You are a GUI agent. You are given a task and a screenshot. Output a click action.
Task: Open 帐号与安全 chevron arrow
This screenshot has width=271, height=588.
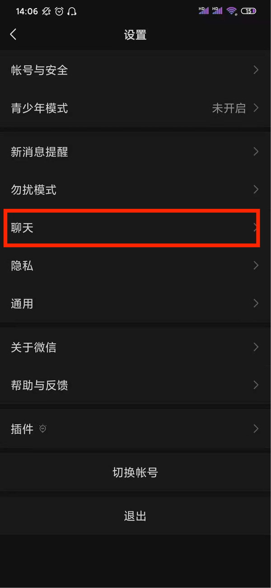[256, 70]
